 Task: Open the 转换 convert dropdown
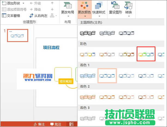(129, 10)
